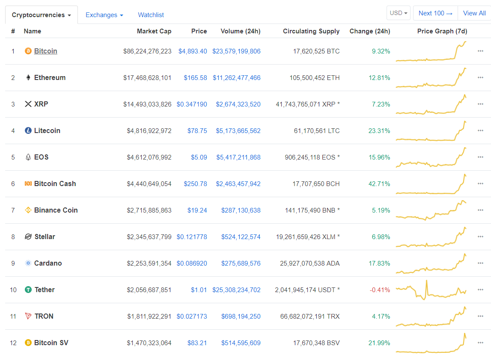Viewport: 491px width, 355px height.
Task: Open the View All link
Action: coord(474,13)
